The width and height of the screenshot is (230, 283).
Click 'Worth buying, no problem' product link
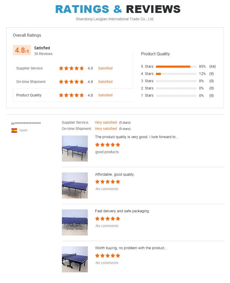click(x=131, y=248)
